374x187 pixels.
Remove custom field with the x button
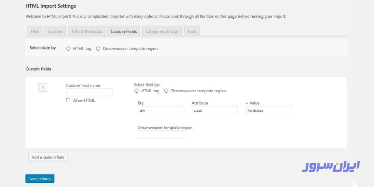point(43,87)
